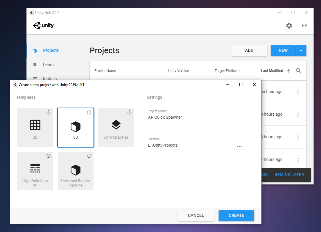Expand the NEW button version dropdown arrow
321x232 pixels.
301,51
